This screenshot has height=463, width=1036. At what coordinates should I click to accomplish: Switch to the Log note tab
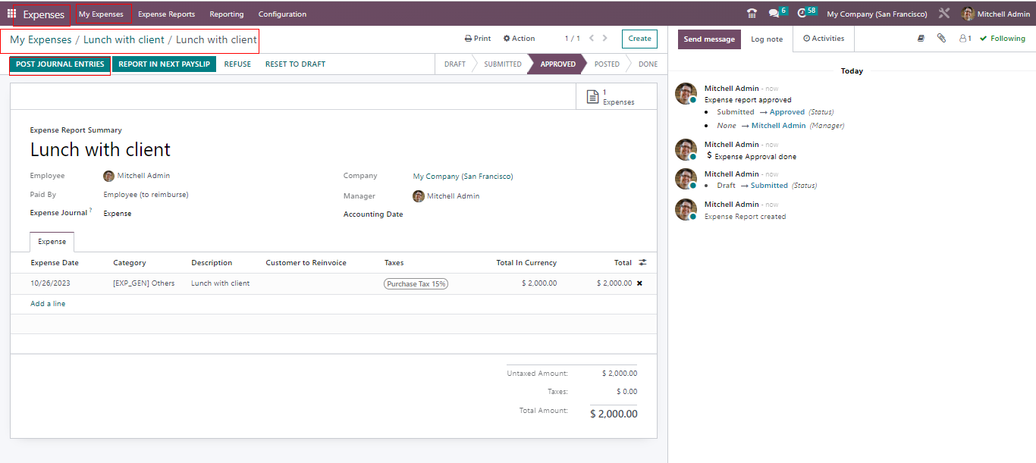pyautogui.click(x=766, y=39)
